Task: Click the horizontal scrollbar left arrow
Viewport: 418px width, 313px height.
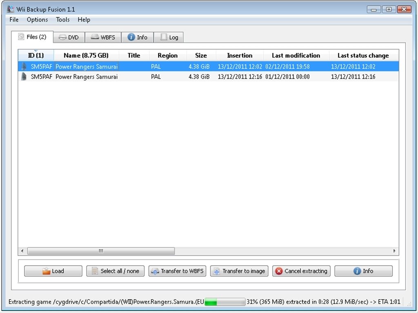Action: tap(22, 251)
